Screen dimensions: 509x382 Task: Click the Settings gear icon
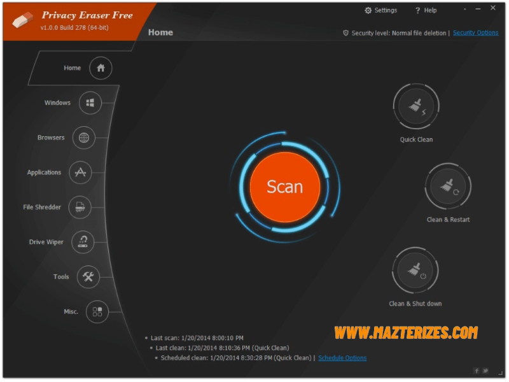point(368,10)
